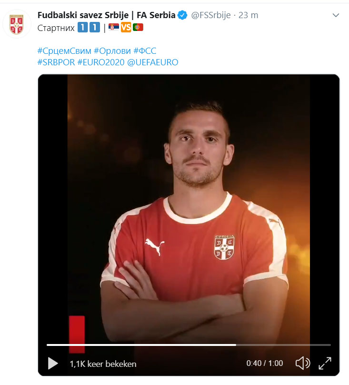This screenshot has width=349, height=385.
Task: Click the @FSSrbije handle
Action: click(x=210, y=15)
